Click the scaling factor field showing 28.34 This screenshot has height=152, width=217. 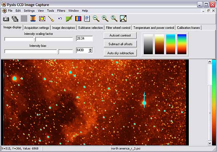coord(84,39)
